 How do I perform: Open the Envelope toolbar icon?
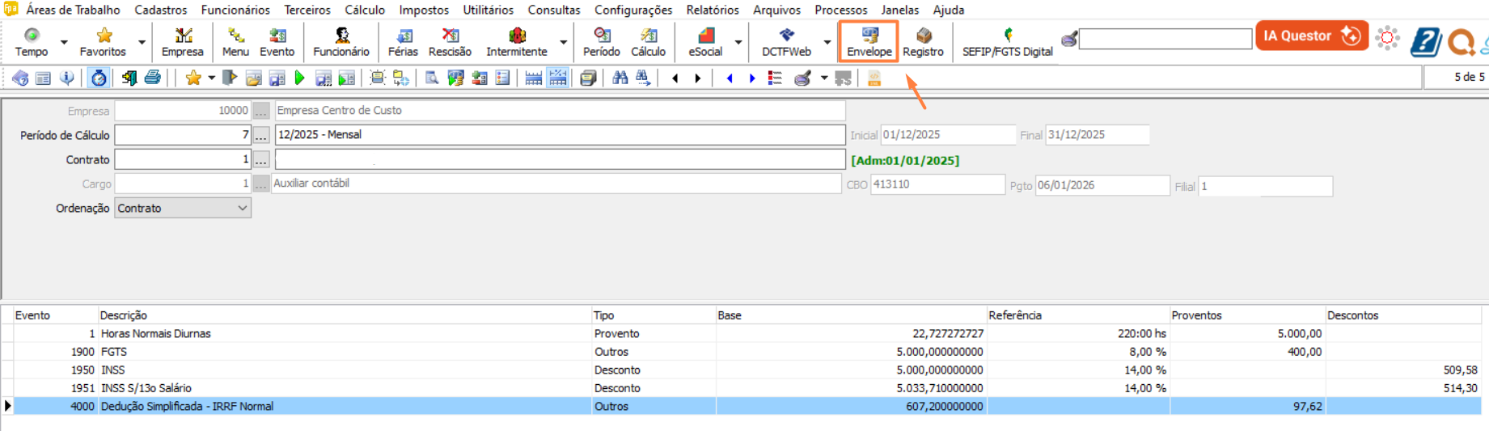pos(869,41)
